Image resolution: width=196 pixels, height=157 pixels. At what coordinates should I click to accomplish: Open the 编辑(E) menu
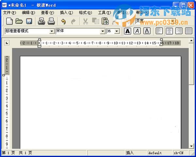[x=28, y=13]
